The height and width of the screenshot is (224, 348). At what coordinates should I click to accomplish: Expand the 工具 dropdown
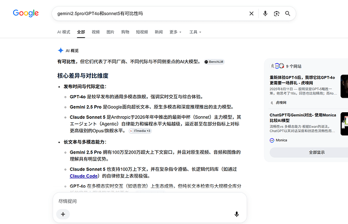click(x=195, y=32)
